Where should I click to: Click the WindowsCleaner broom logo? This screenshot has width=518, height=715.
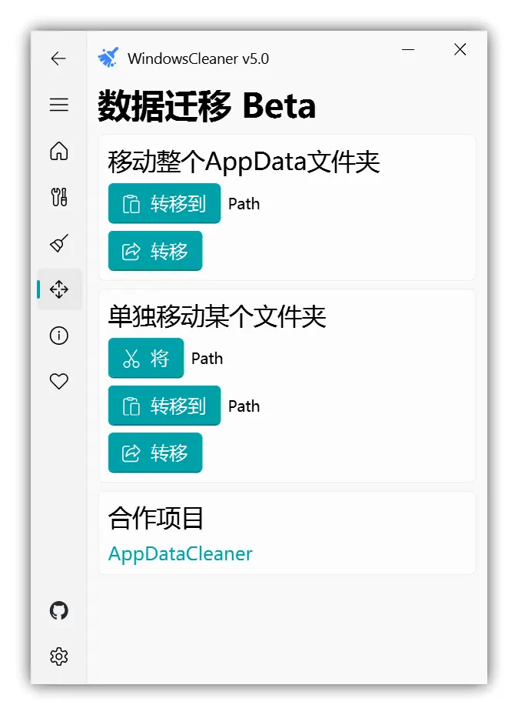[x=108, y=58]
